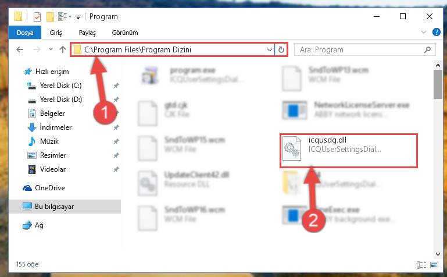Open the Paylaş tab
447x277 pixels.
(x=87, y=33)
